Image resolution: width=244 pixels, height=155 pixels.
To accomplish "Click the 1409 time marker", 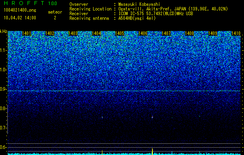I will pyautogui.click(x=213, y=33).
